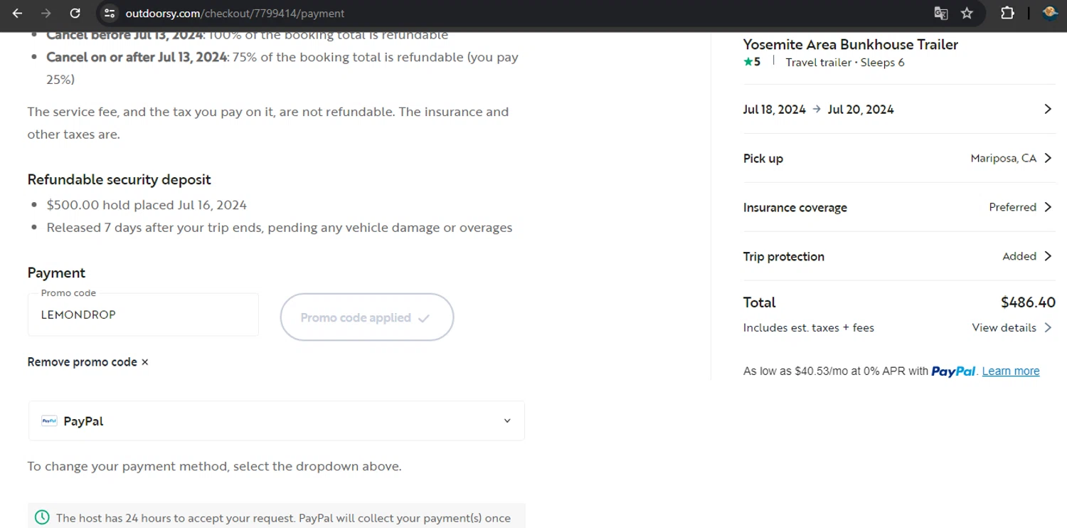Reload the checkout page
Image resolution: width=1067 pixels, height=528 pixels.
[75, 14]
